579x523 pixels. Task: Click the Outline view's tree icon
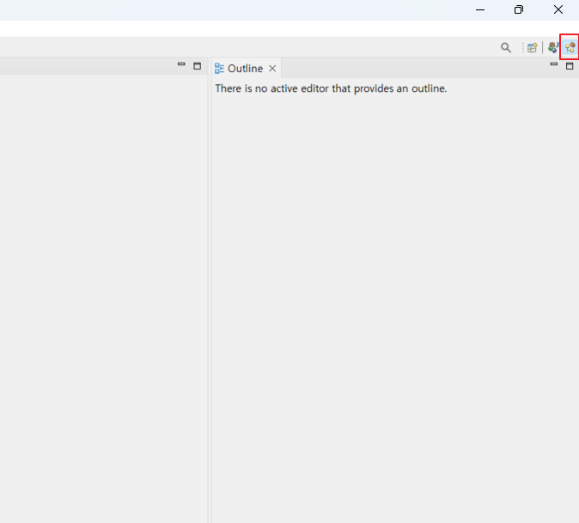click(x=219, y=69)
